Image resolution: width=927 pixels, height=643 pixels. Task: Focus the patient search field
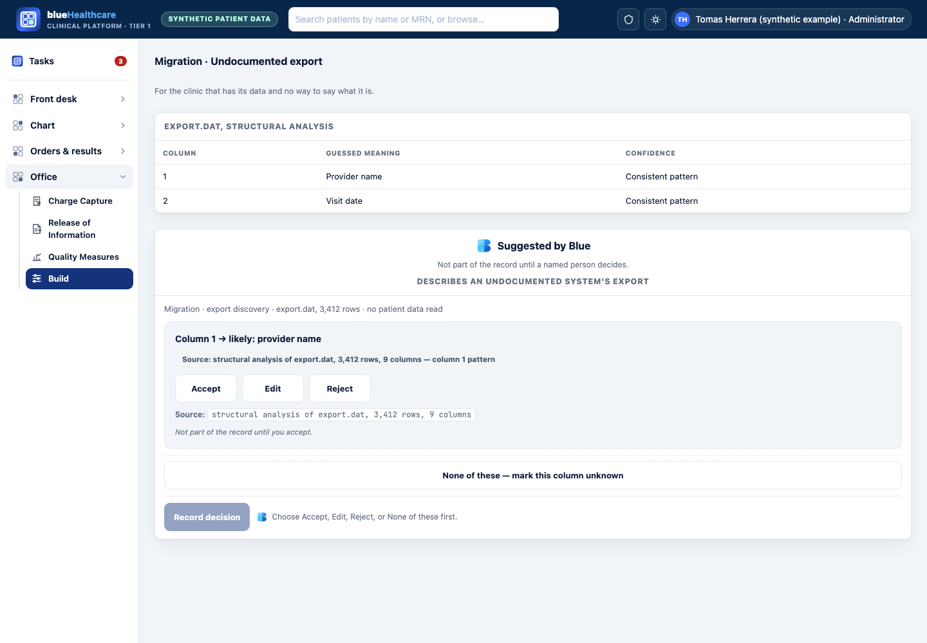424,19
